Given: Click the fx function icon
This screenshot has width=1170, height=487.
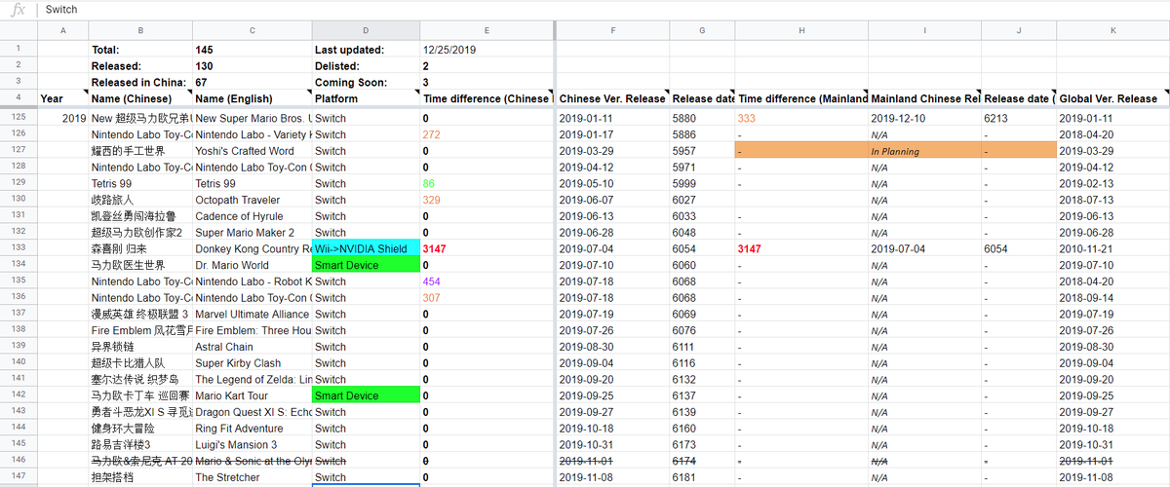Looking at the screenshot, I should (18, 10).
